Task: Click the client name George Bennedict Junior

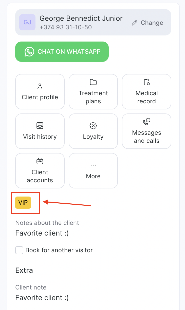Action: point(81,18)
